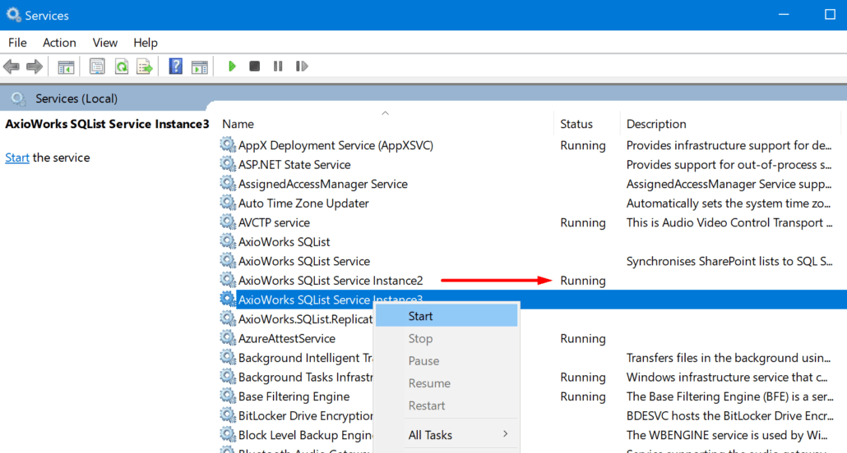Click the Start the service link
This screenshot has width=847, height=453.
17,158
